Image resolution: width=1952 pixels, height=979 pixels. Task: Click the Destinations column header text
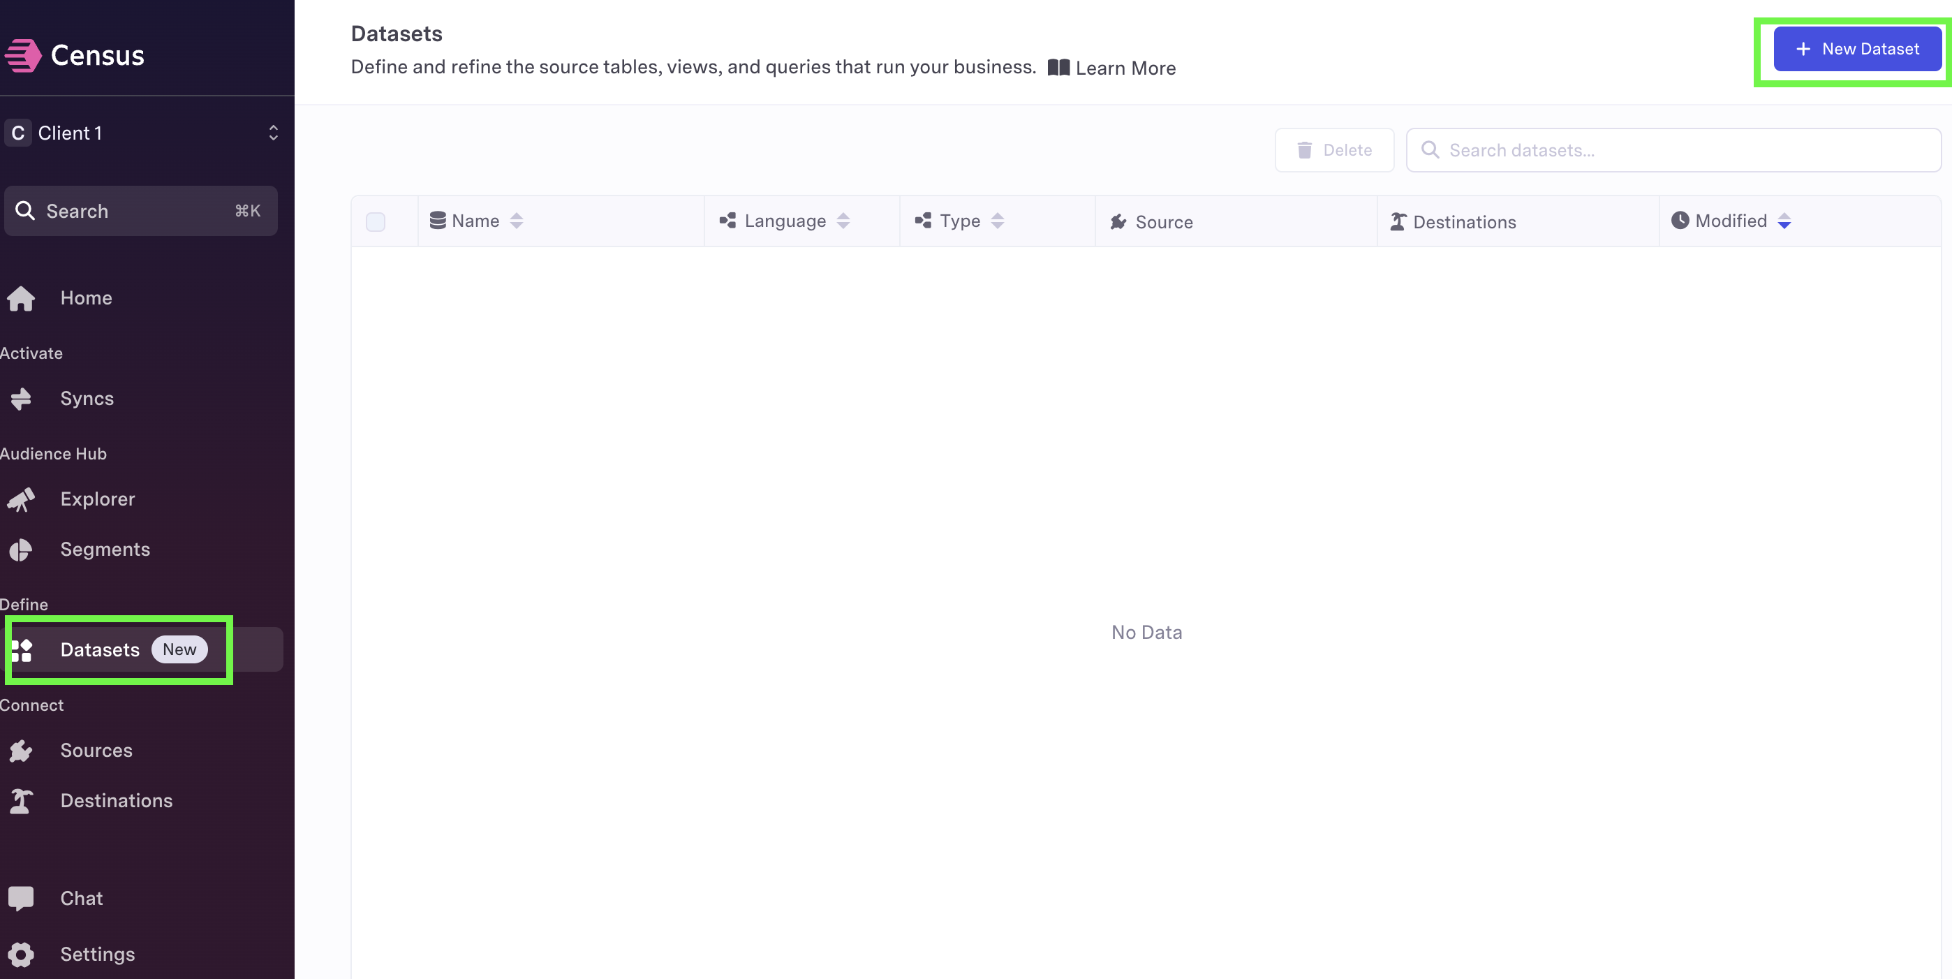coord(1464,222)
